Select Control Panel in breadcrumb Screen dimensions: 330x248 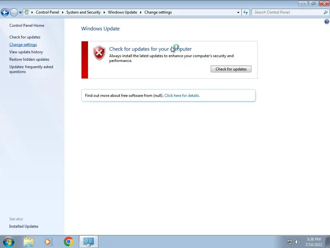tap(47, 12)
